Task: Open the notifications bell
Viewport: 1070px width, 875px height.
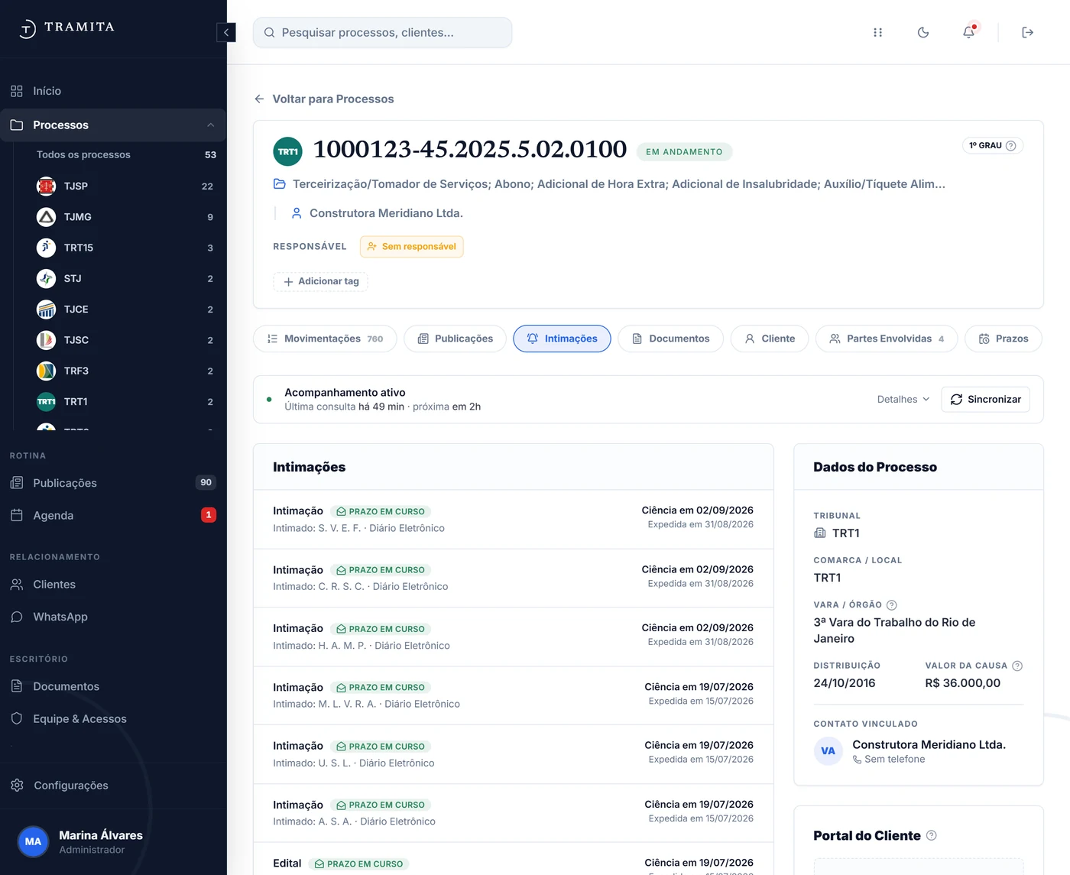Action: tap(968, 32)
